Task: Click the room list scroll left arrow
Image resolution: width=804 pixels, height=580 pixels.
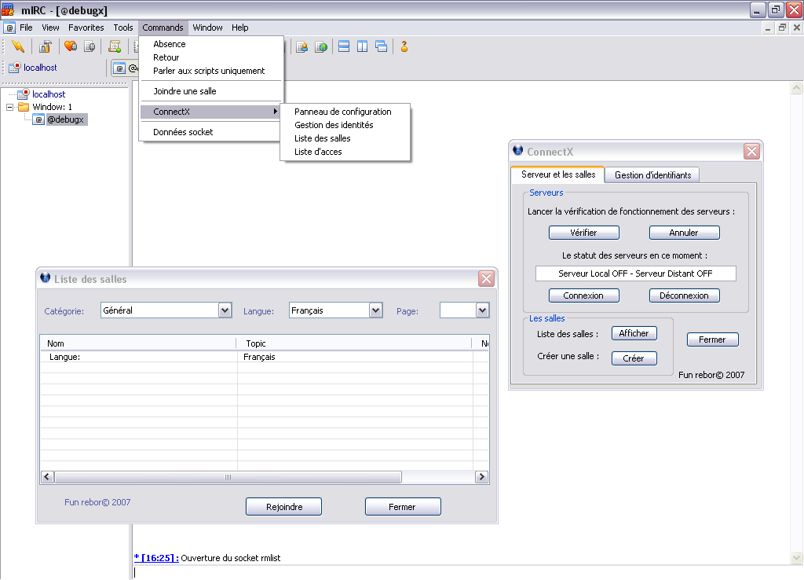Action: tap(47, 477)
